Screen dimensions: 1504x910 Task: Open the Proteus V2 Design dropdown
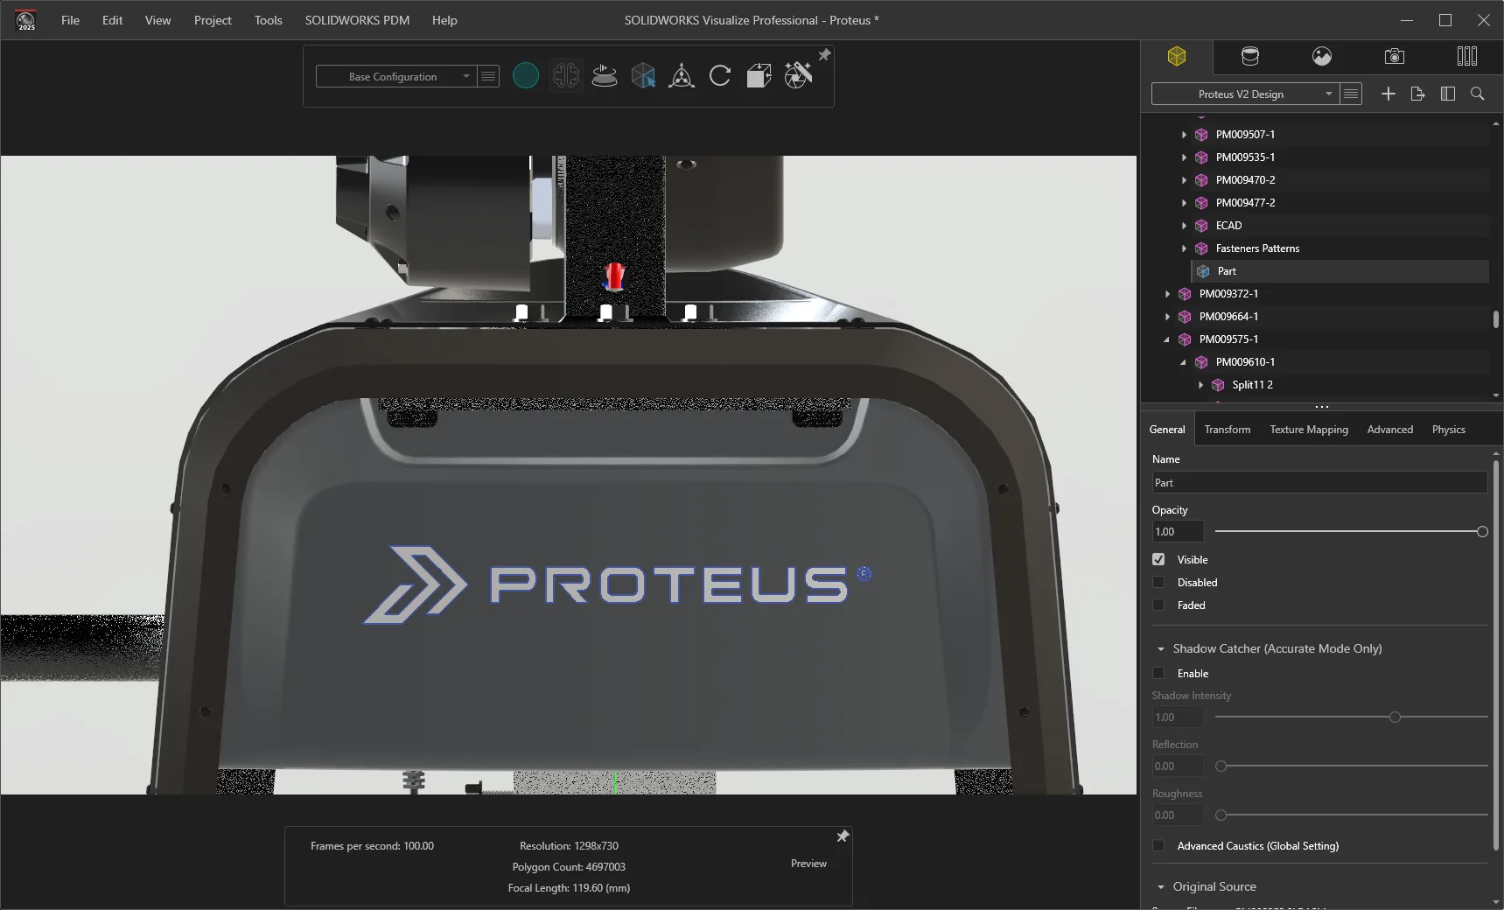[1245, 94]
